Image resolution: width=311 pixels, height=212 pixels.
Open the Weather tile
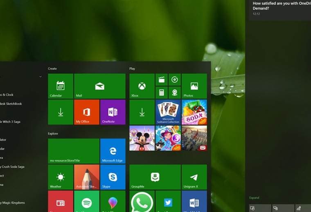[61, 177]
